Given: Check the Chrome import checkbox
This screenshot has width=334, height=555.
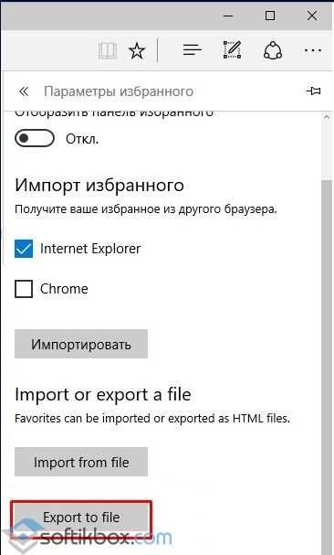Looking at the screenshot, I should pos(24,289).
